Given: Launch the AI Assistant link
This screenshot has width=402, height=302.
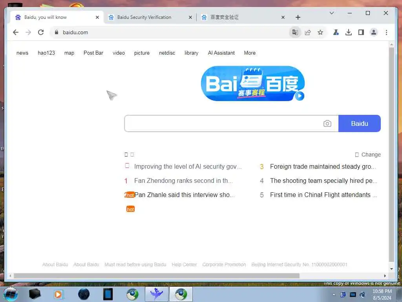Looking at the screenshot, I should point(221,53).
